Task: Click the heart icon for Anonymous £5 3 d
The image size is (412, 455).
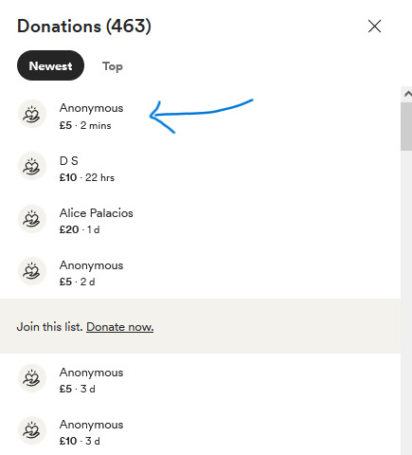Action: click(x=32, y=378)
